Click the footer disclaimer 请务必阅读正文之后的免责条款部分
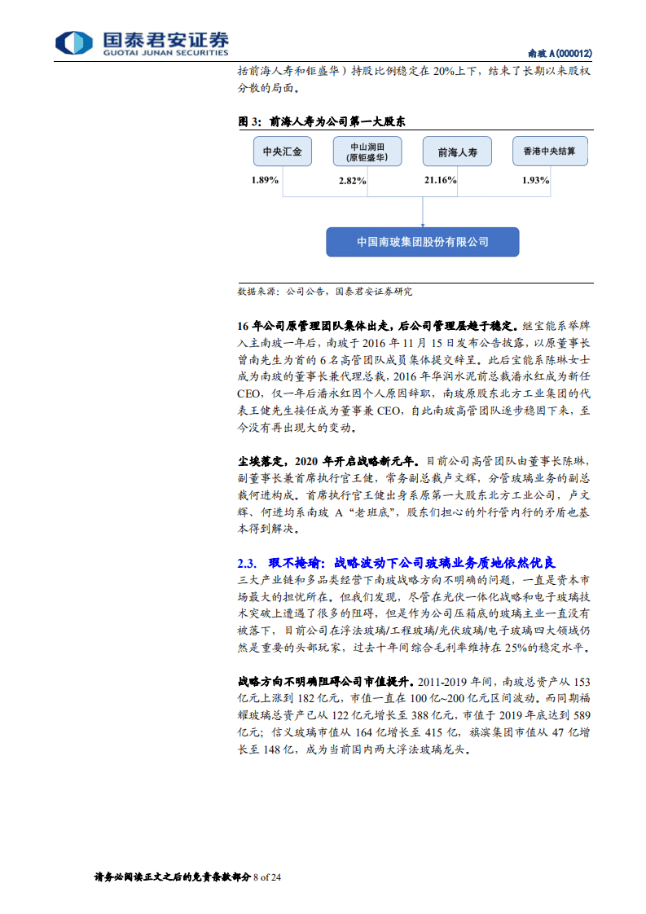Viewport: 646px width, 914px height. pos(173,877)
